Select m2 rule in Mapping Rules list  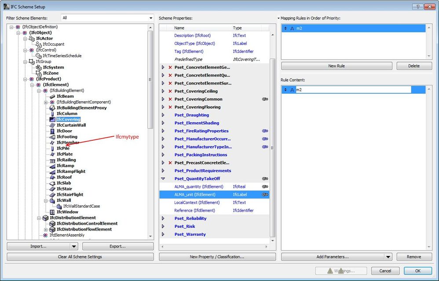click(353, 28)
